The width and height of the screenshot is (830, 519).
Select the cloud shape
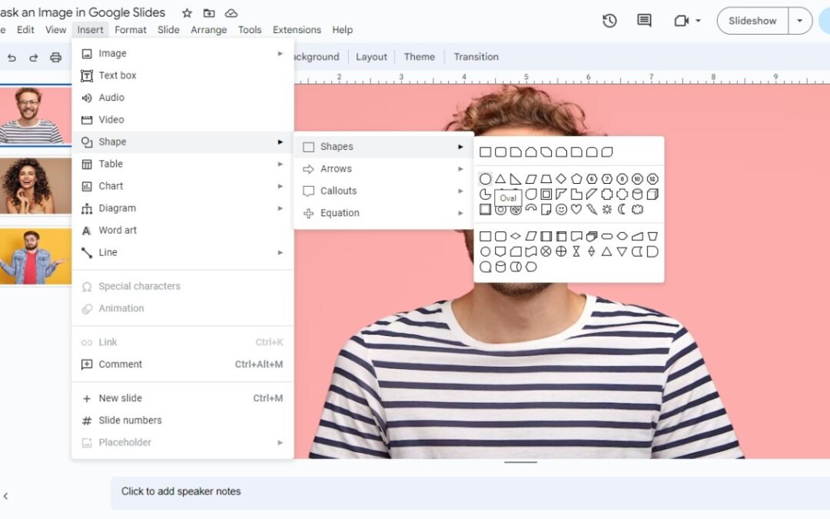click(x=638, y=209)
